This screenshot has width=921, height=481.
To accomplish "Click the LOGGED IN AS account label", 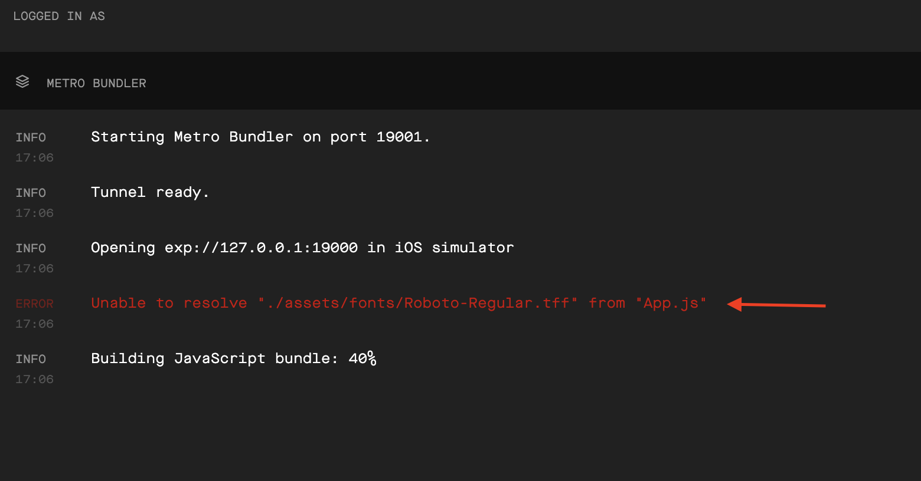I will coord(58,15).
